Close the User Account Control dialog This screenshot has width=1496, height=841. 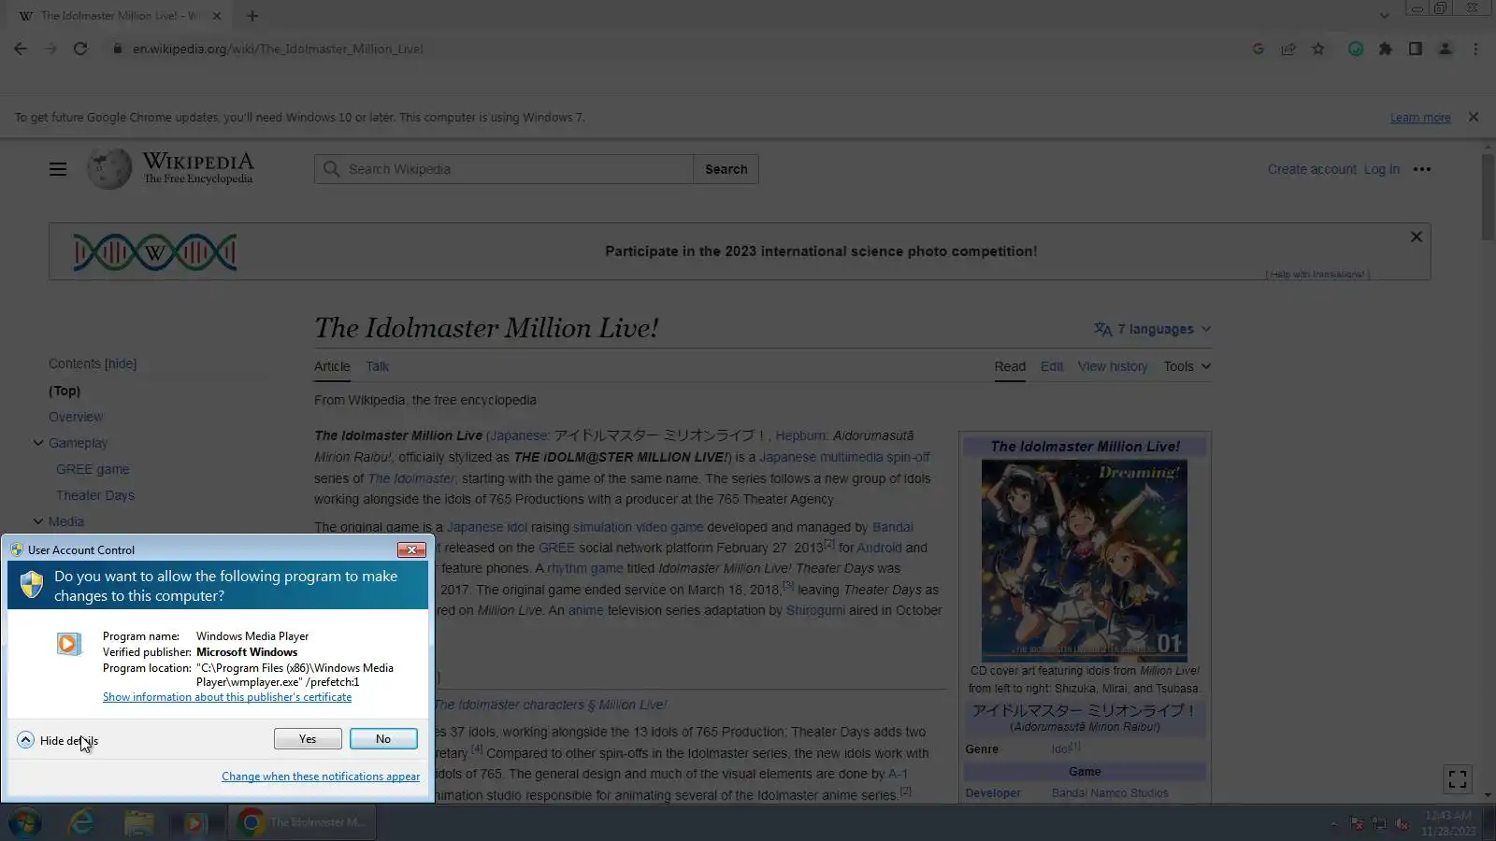coord(411,549)
